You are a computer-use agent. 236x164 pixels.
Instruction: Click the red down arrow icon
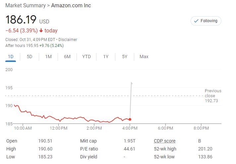coord(41,31)
